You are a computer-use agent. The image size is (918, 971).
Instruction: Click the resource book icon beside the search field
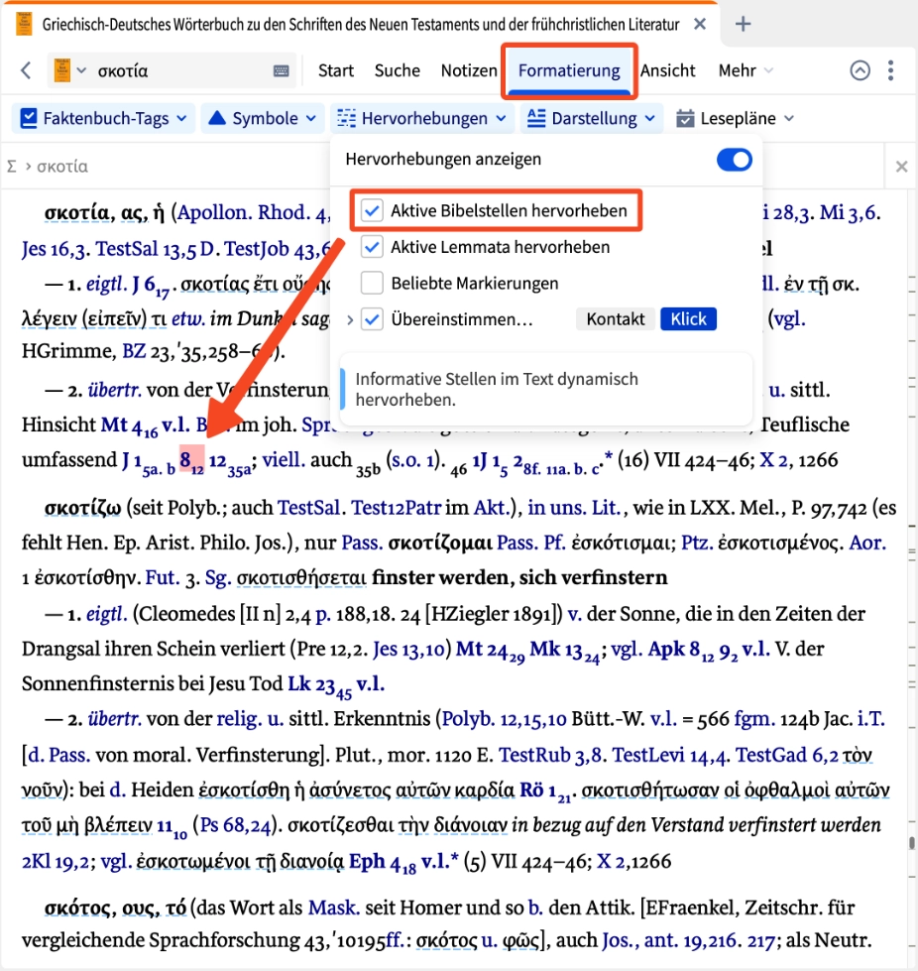tap(61, 70)
